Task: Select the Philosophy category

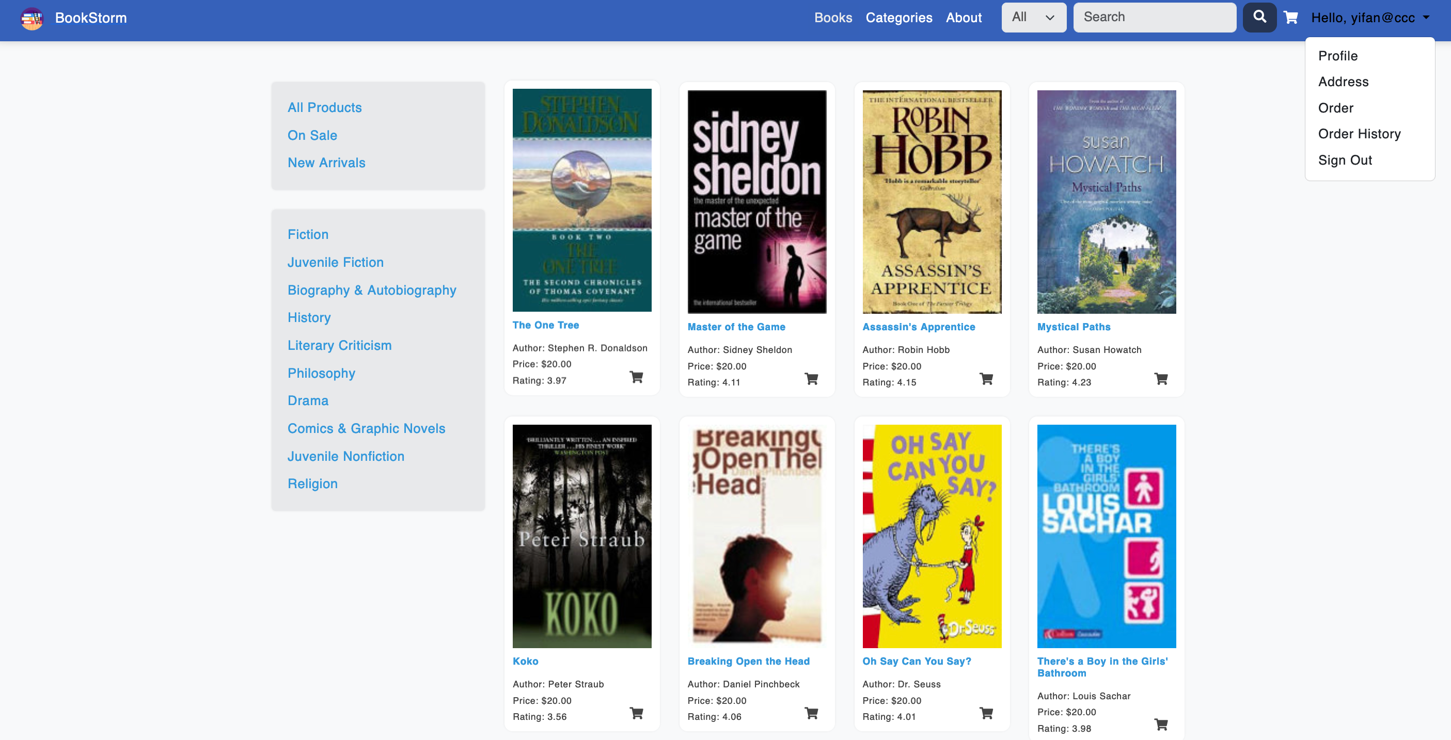Action: [x=321, y=373]
